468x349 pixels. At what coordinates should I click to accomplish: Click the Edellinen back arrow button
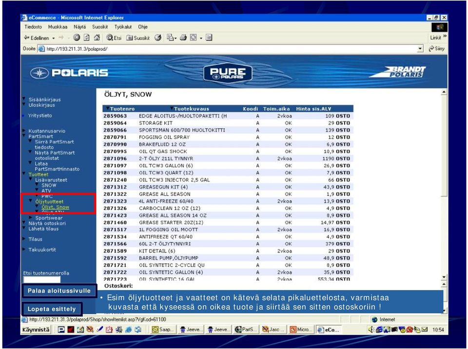coord(36,38)
